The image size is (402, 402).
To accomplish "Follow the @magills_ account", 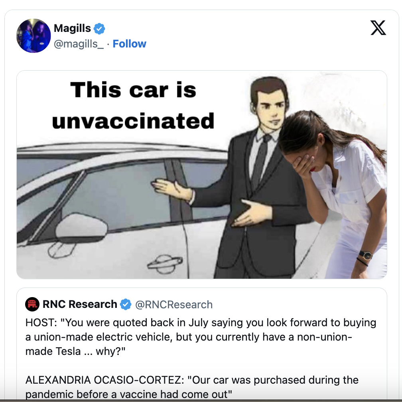I will [x=130, y=44].
